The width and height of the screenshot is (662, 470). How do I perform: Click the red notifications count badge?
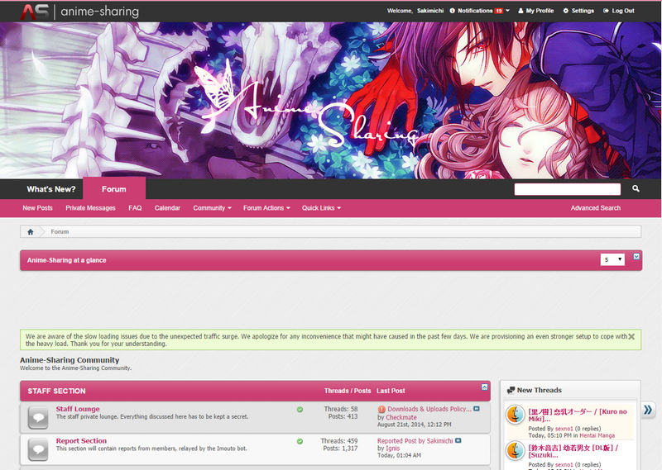(499, 11)
